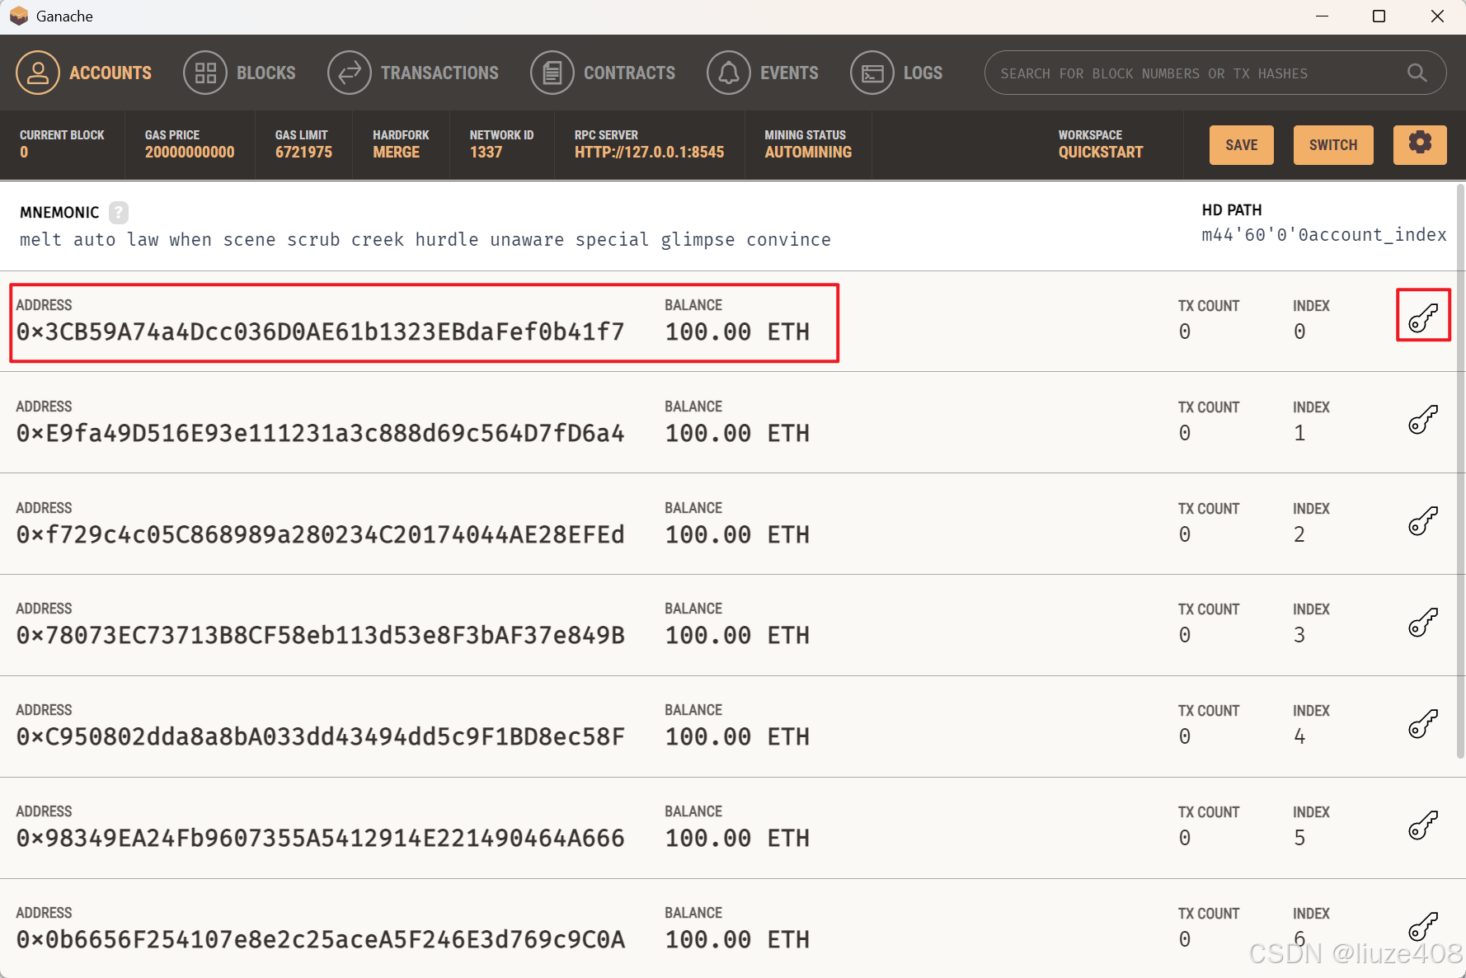Screen dimensions: 1466x978
Task: Show private key for account index 3
Action: click(x=1423, y=623)
